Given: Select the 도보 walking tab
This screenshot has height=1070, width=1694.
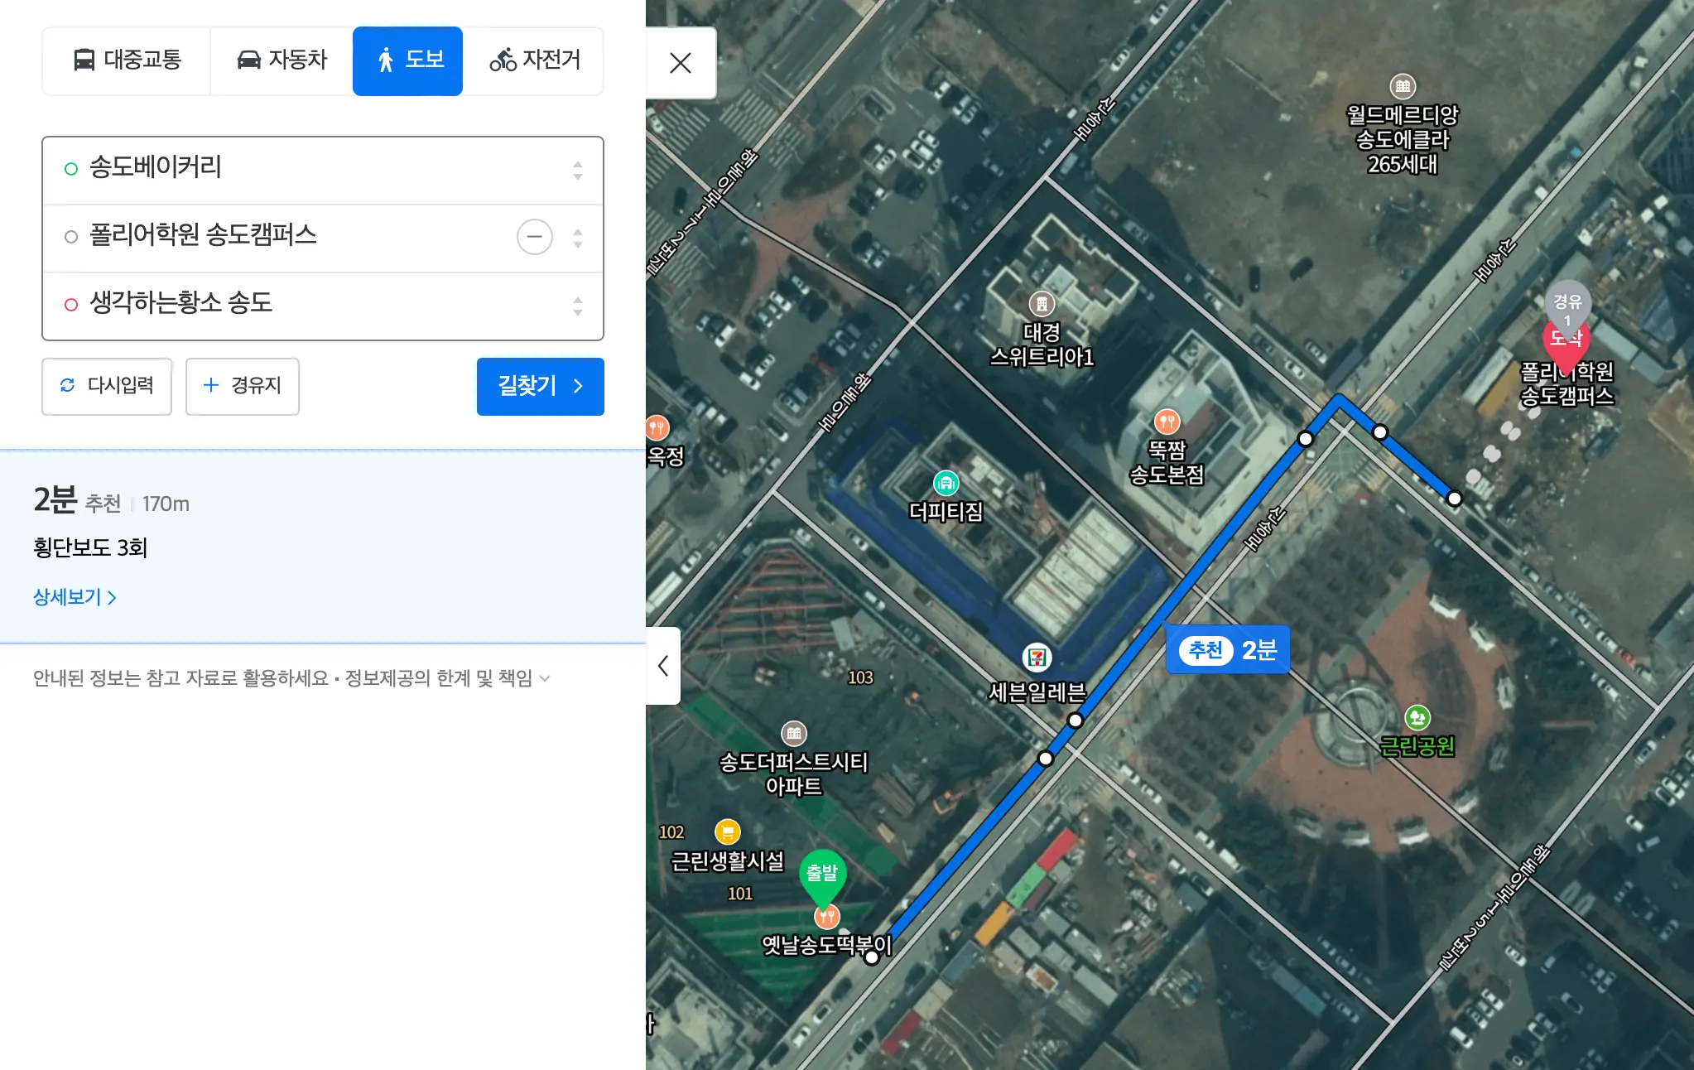Looking at the screenshot, I should click(407, 60).
